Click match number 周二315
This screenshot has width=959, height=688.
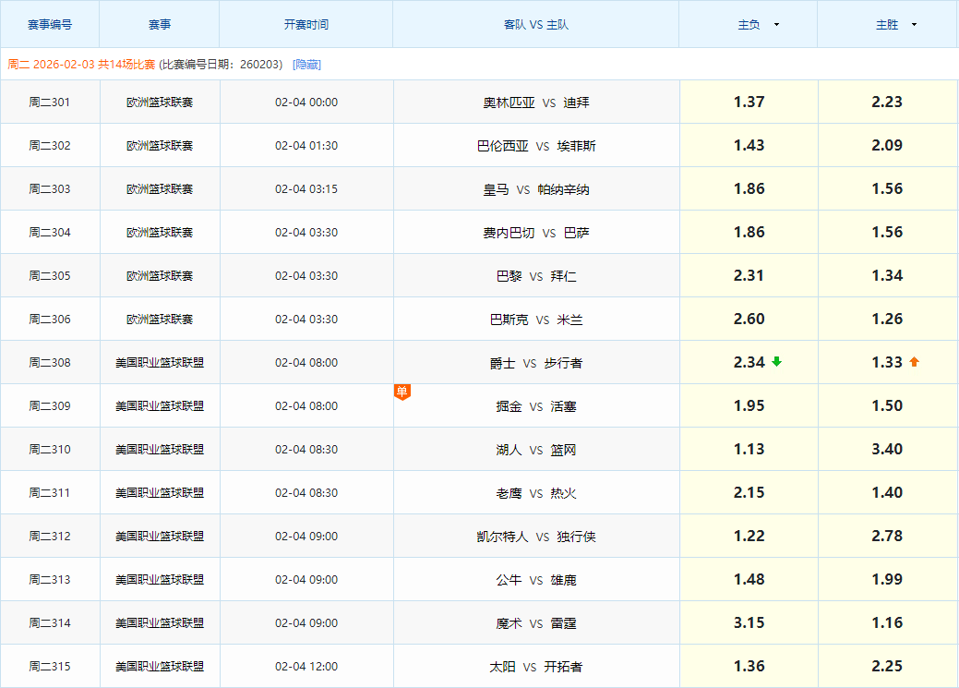50,667
